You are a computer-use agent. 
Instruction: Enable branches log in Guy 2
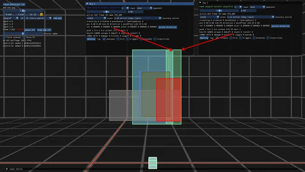pos(254,38)
